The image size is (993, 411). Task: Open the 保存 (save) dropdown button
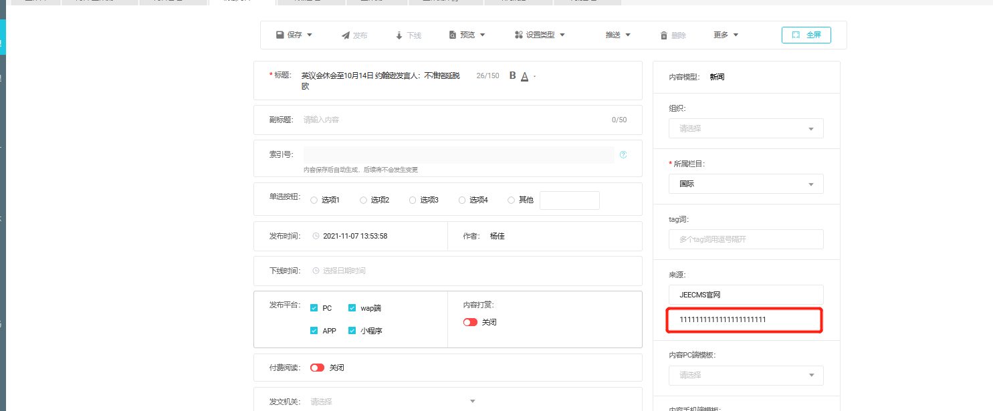(x=294, y=35)
